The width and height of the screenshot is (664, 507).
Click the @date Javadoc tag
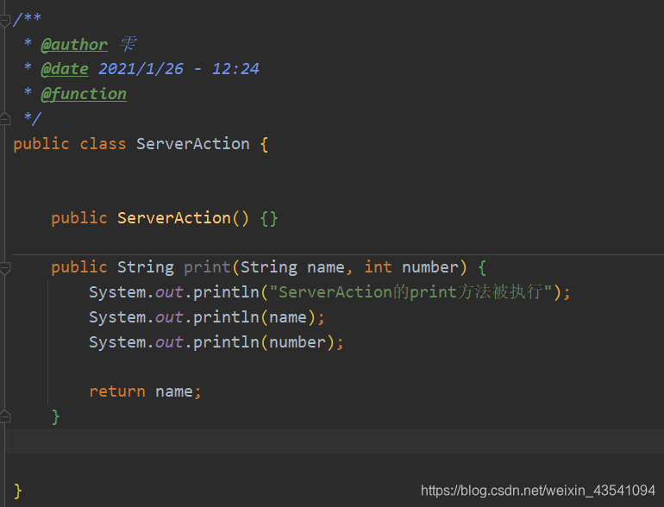(65, 69)
